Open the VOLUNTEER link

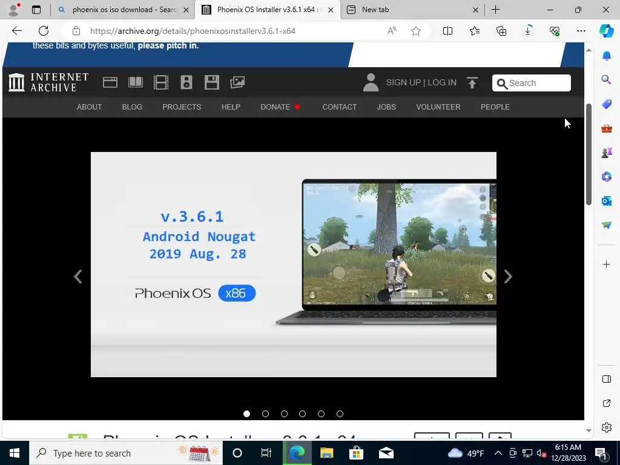438,107
